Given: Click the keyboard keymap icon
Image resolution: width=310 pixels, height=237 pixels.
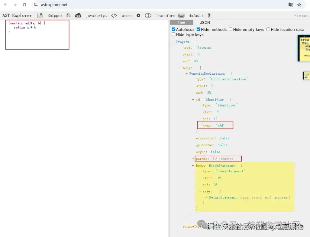Looking at the screenshot, I should click(181, 16).
